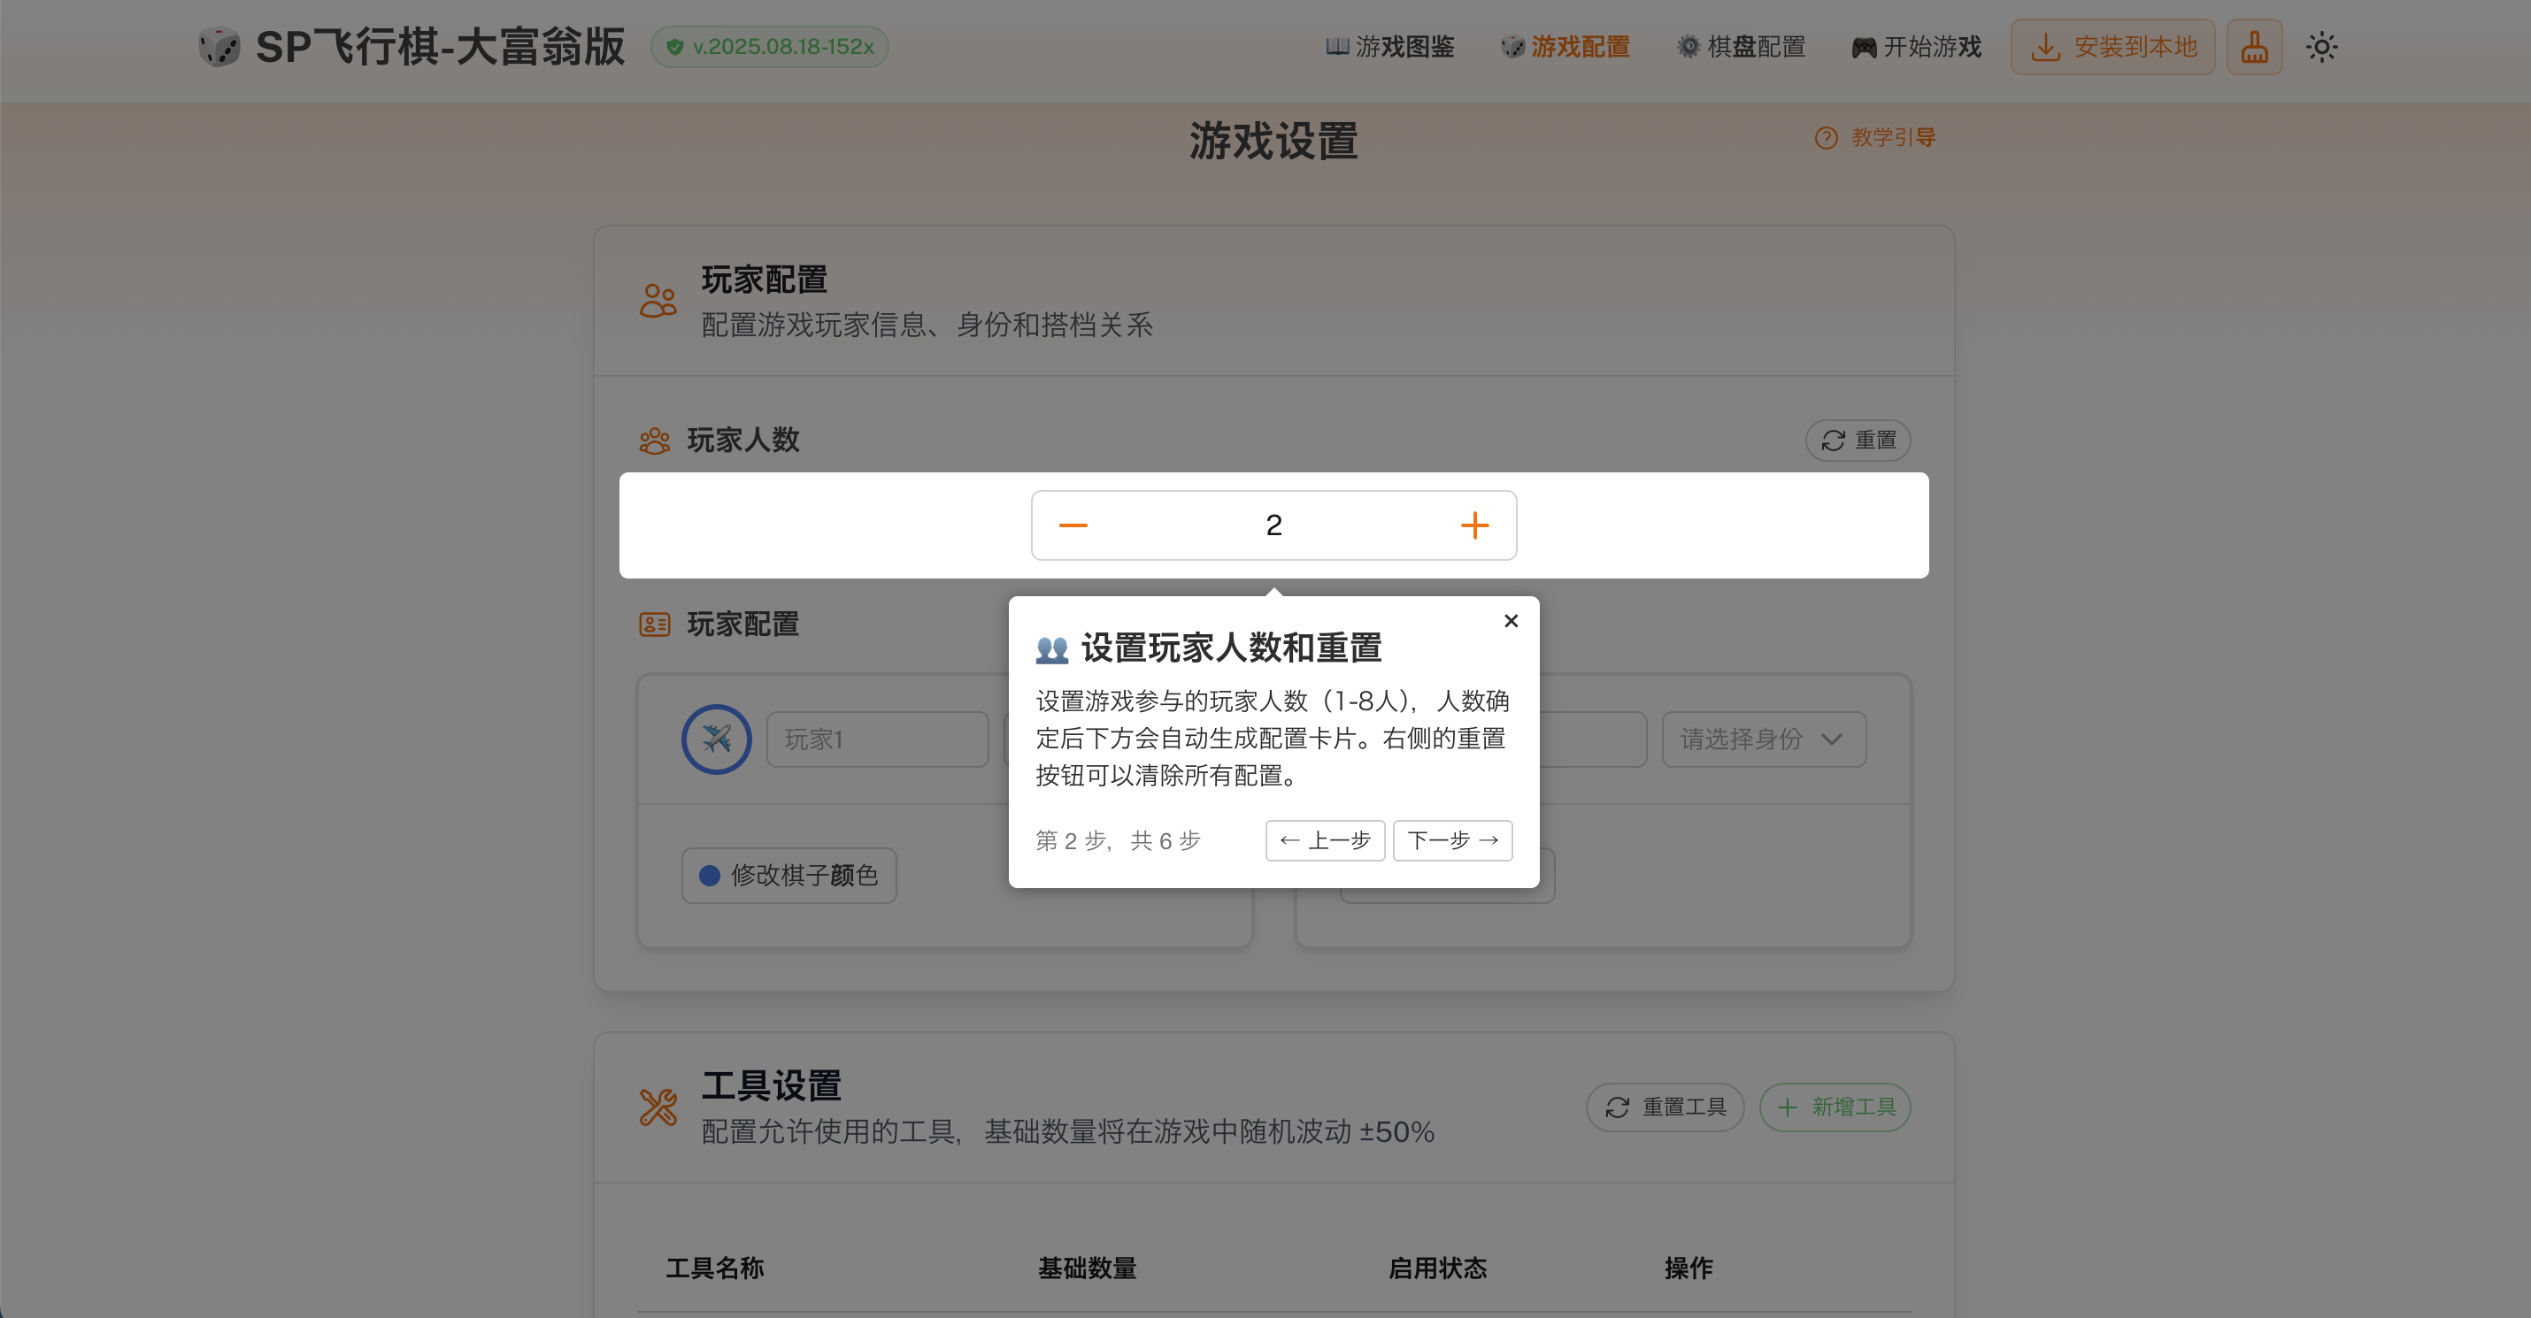The height and width of the screenshot is (1318, 2531).
Task: Click the 玩家1 name input field
Action: [876, 739]
